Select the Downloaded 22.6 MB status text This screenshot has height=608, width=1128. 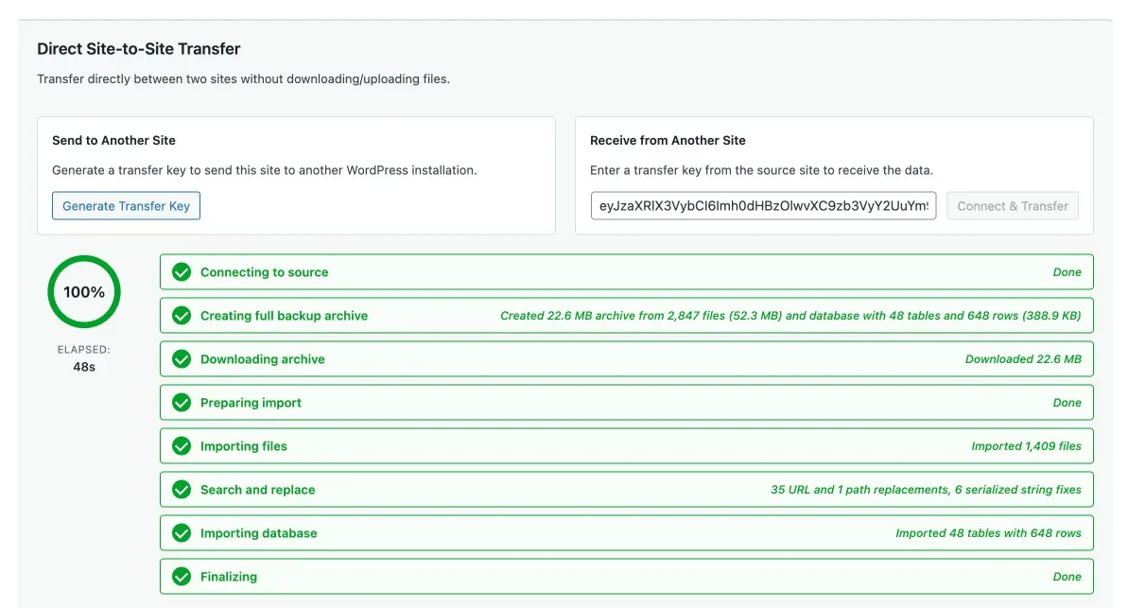click(x=1022, y=359)
